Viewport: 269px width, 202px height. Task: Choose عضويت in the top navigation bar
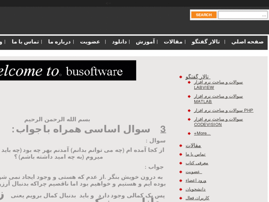pos(90,42)
